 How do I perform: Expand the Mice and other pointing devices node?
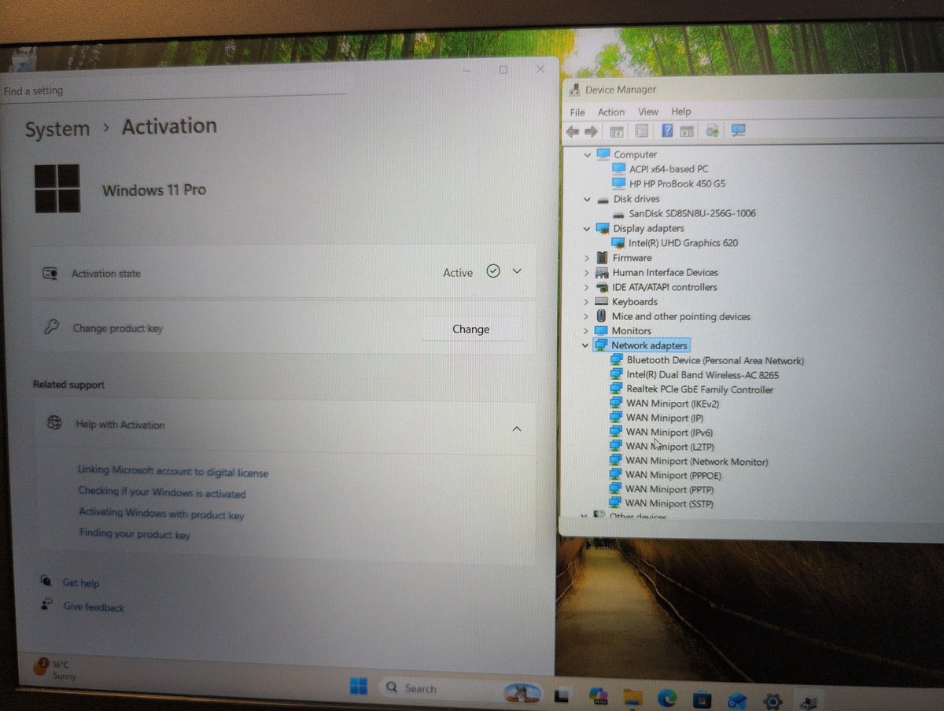coord(586,316)
